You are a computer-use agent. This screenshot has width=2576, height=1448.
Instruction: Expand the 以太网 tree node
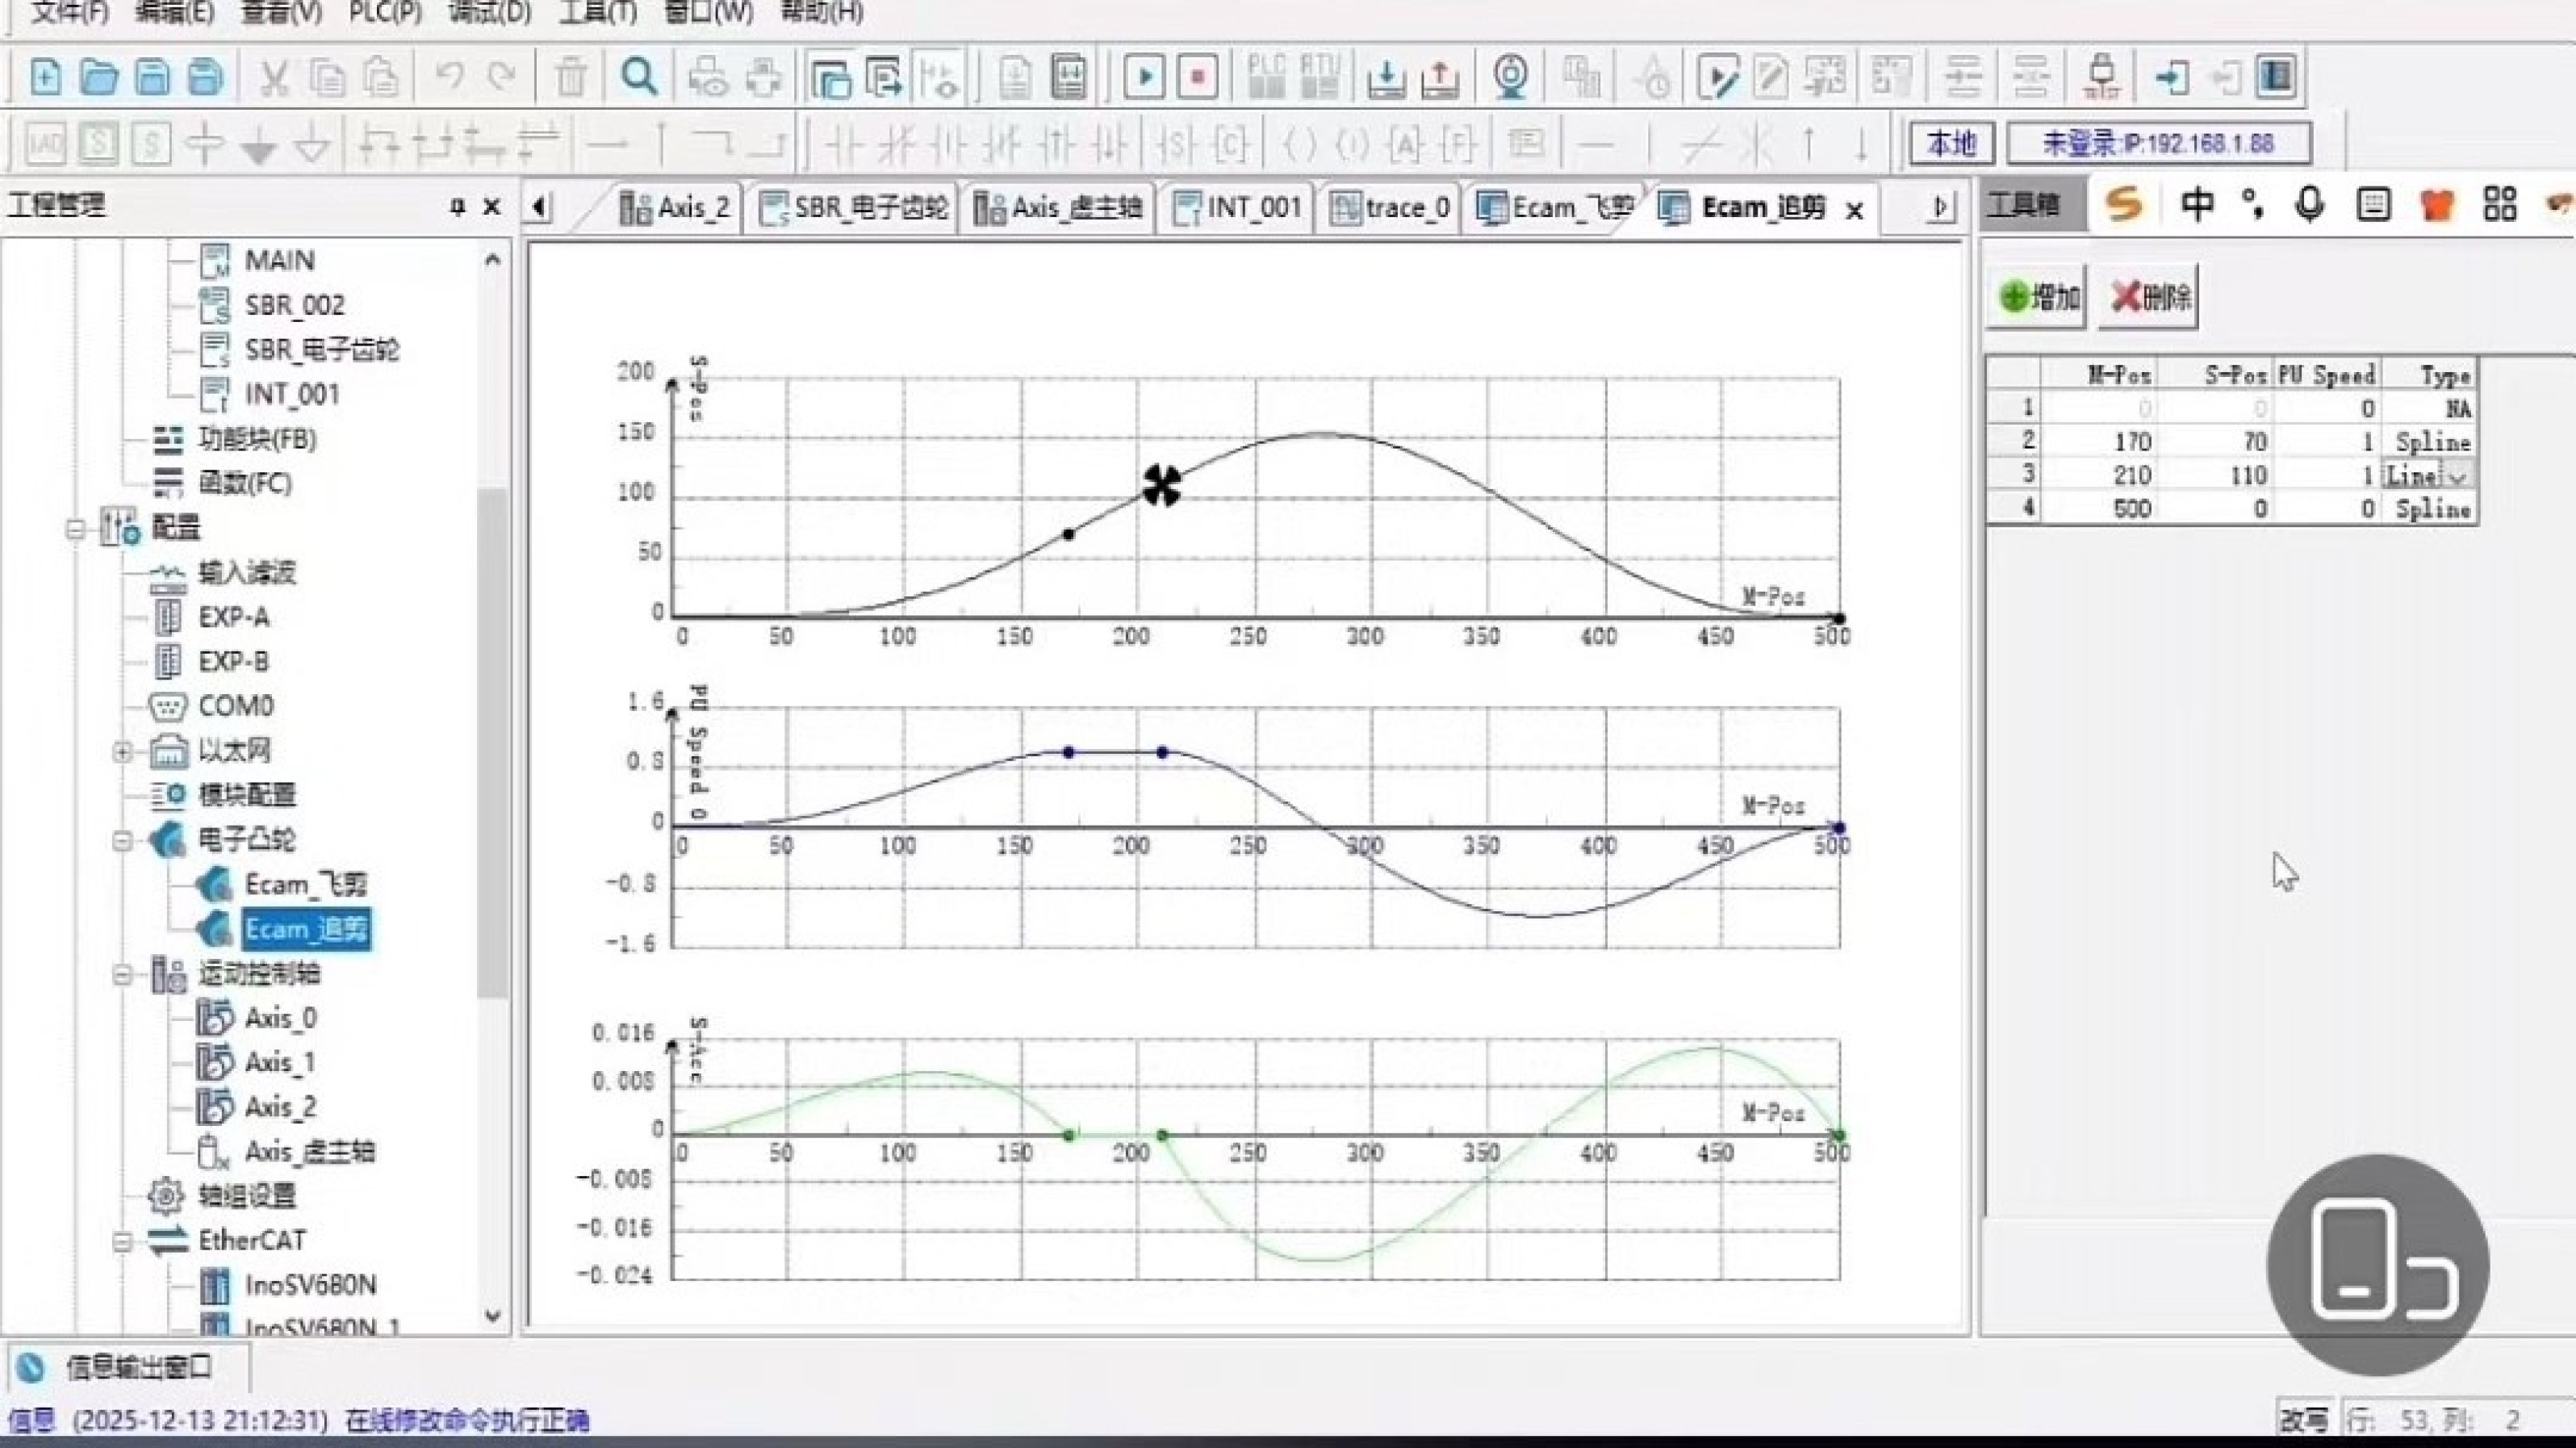[x=122, y=751]
